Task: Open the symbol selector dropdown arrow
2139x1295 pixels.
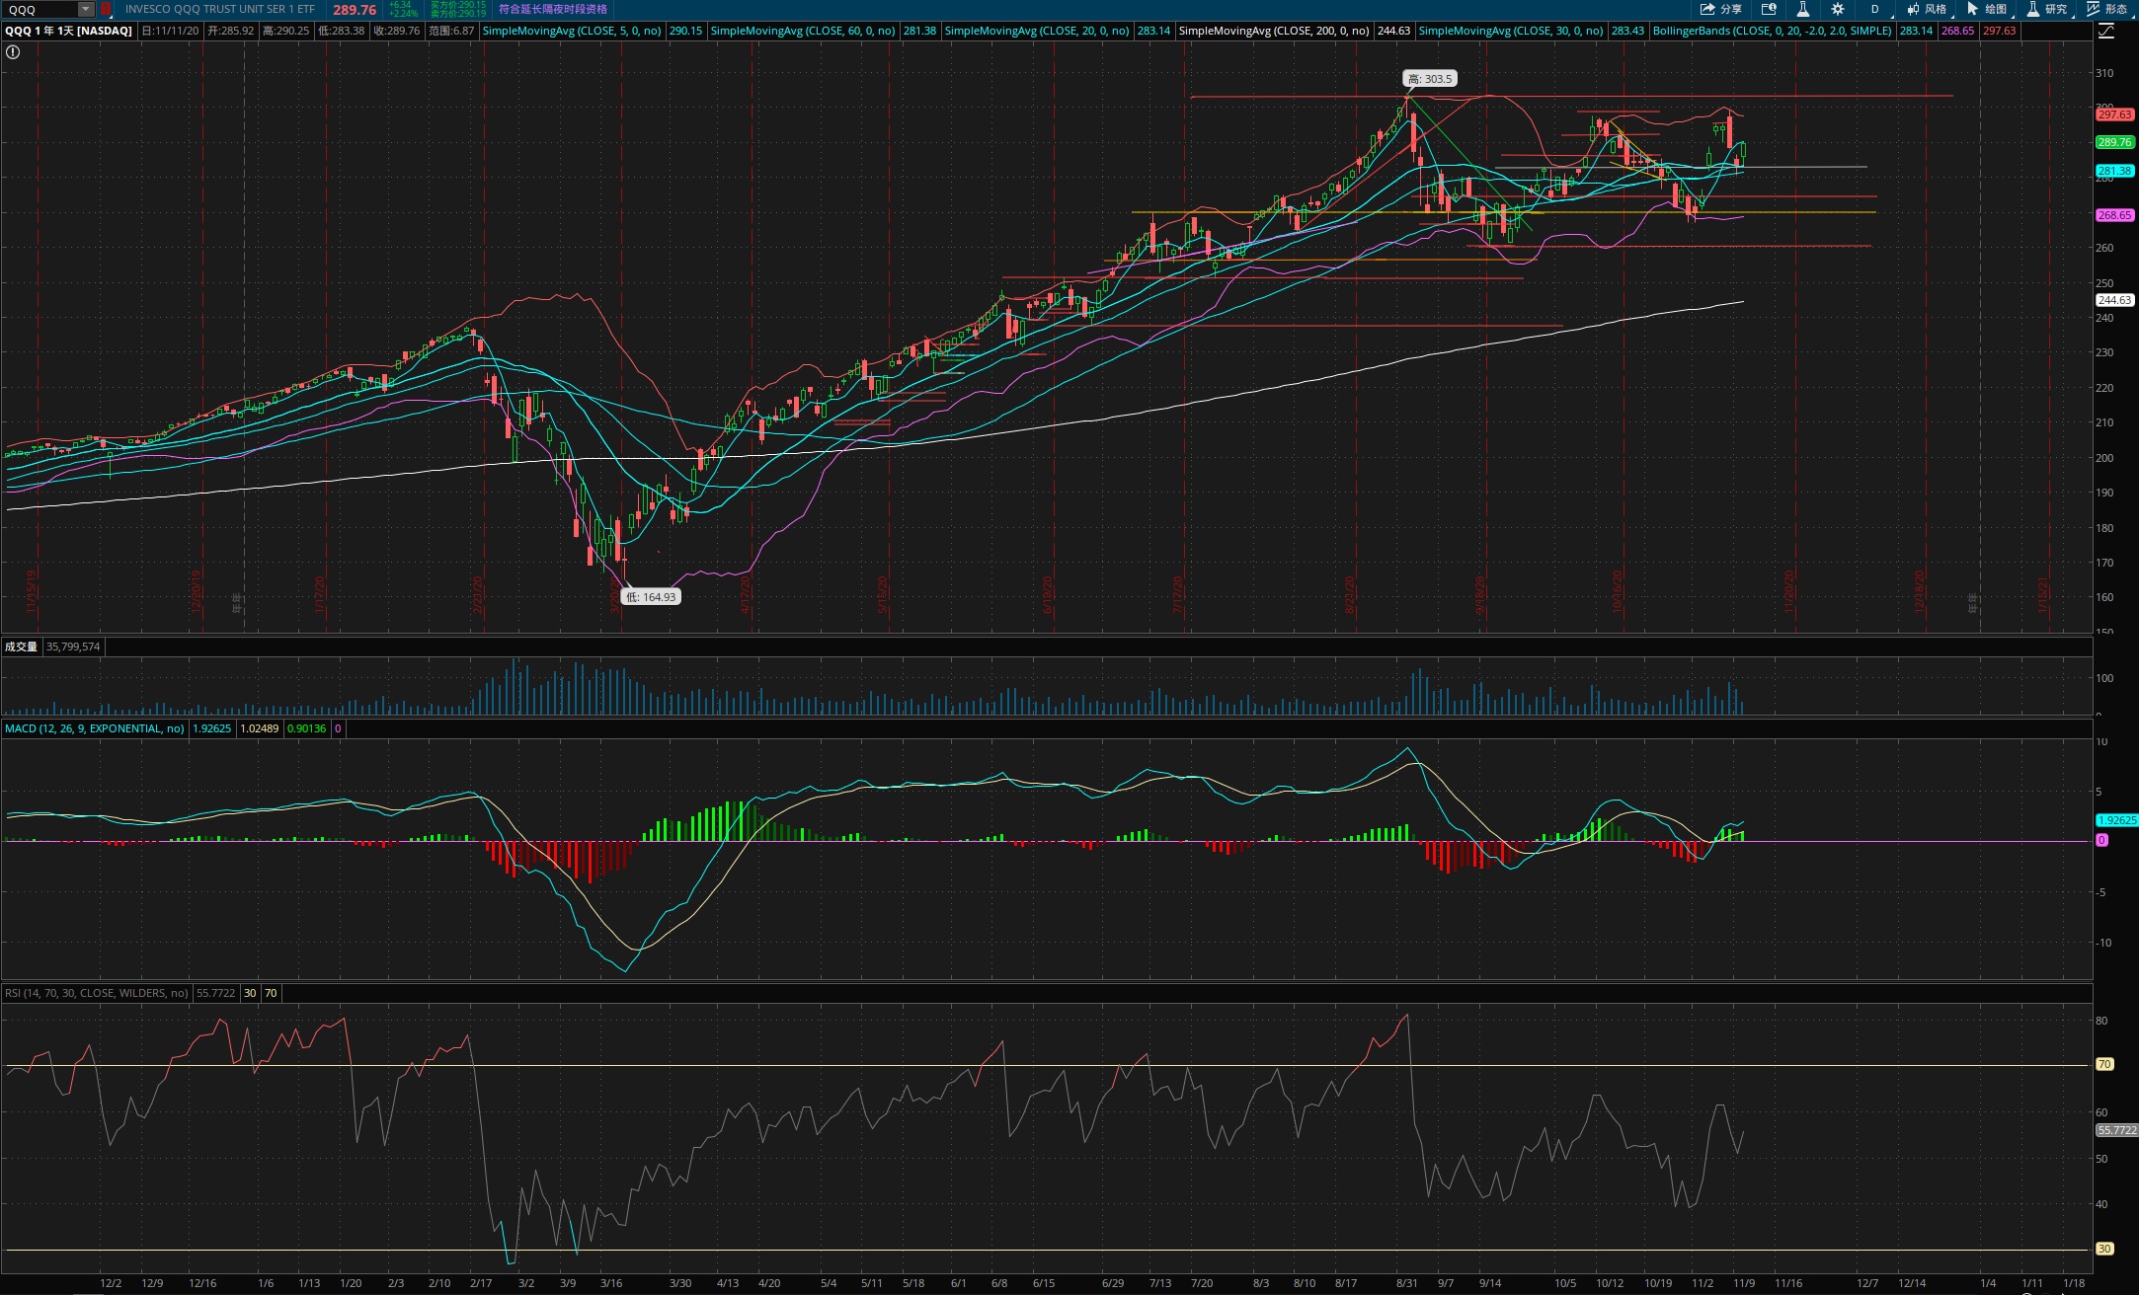Action: pos(87,9)
